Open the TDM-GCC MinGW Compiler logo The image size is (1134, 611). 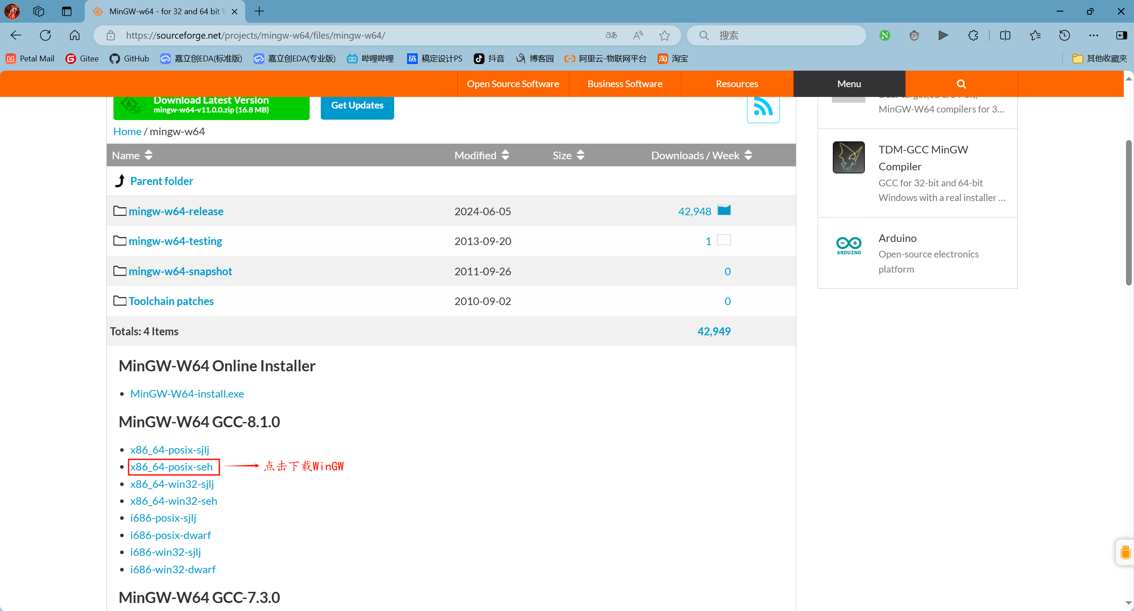pos(849,157)
